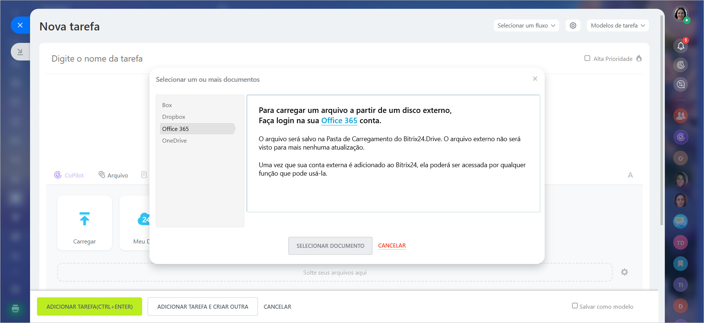704x323 pixels.
Task: Open the CoPilot tool
Action: pos(69,175)
